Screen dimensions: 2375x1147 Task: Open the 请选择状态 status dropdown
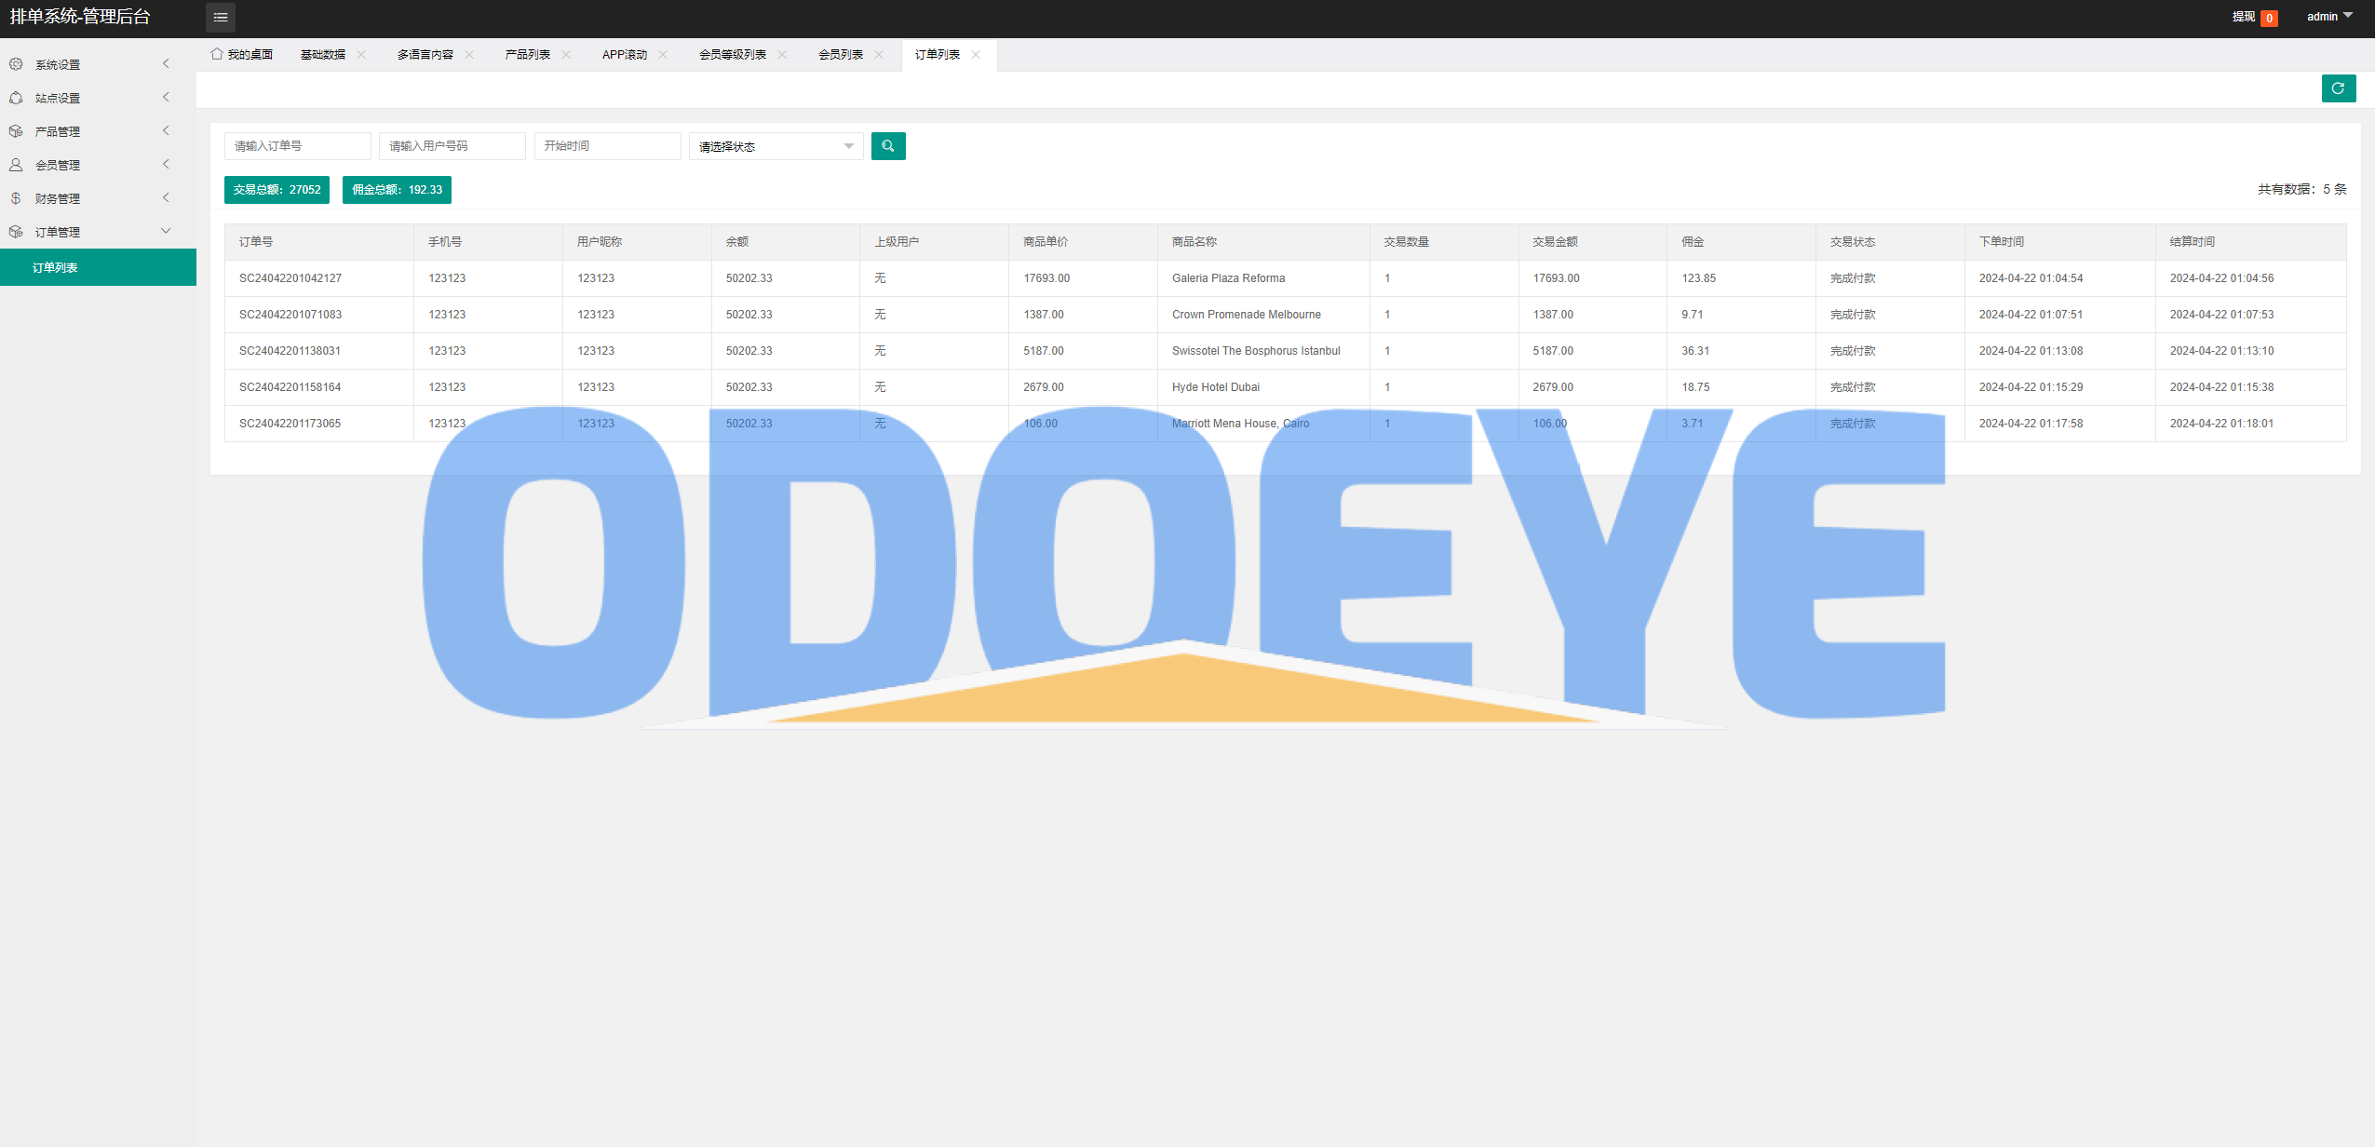776,146
